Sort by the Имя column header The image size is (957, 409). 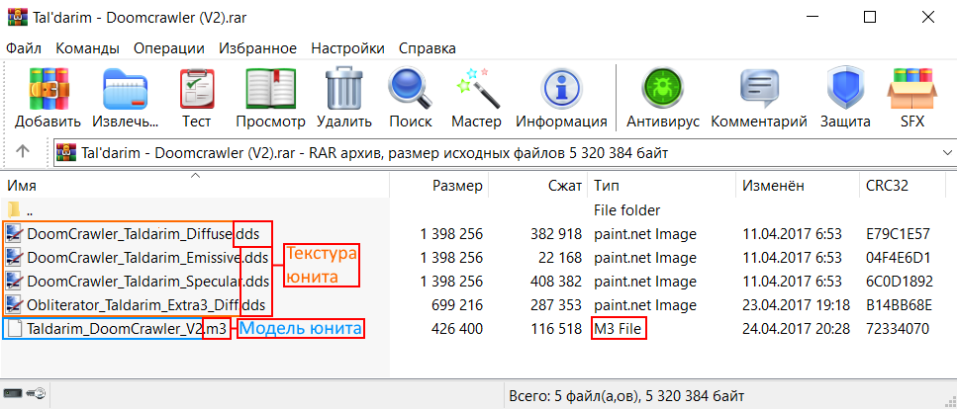(195, 186)
